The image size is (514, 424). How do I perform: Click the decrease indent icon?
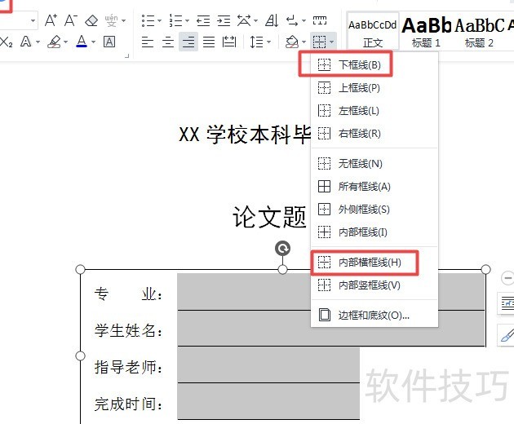(203, 21)
